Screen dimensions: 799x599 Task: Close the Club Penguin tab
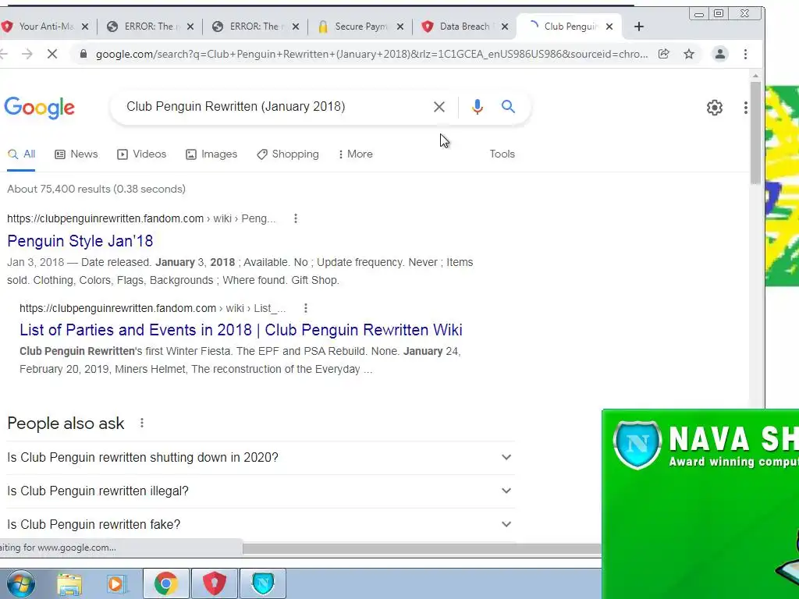tap(609, 27)
